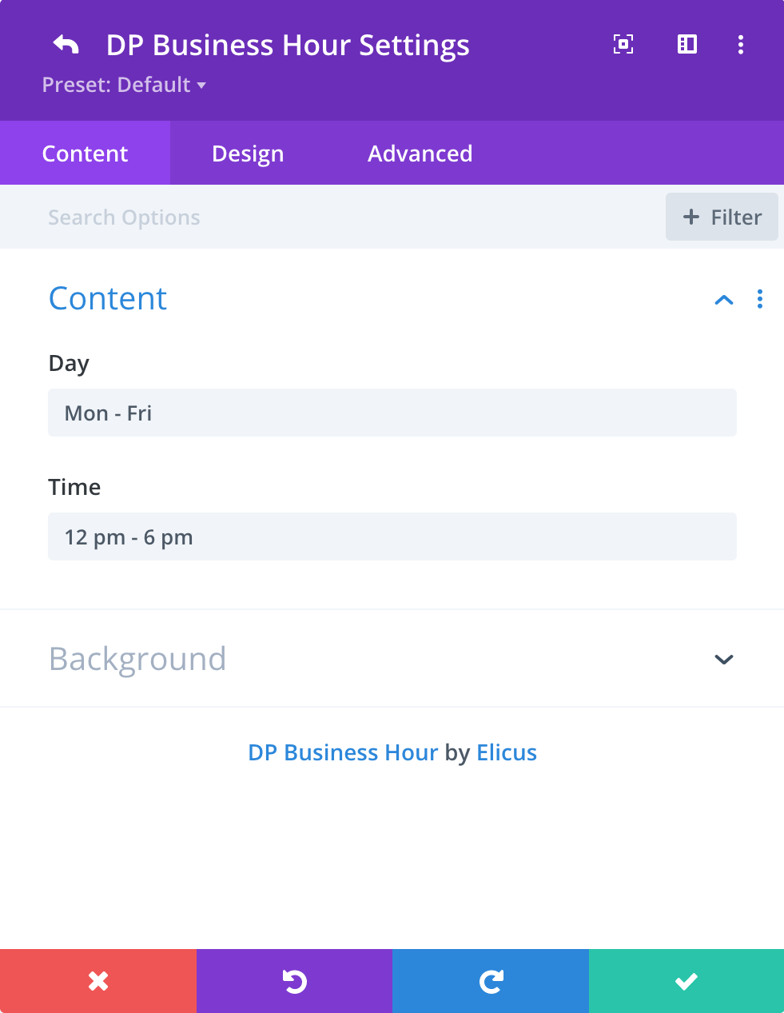
Task: Save changes with the green checkmark
Action: pyautogui.click(x=686, y=981)
